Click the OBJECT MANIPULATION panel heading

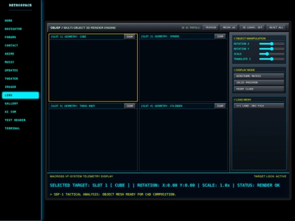click(250, 38)
